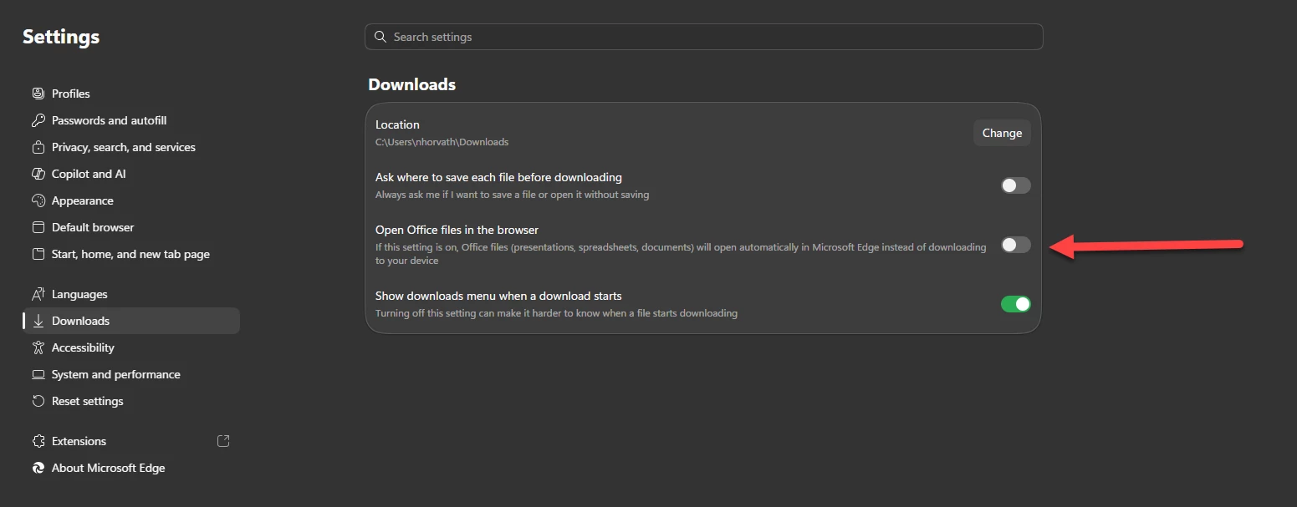The image size is (1297, 507).
Task: Click the Appearance palette icon
Action: pos(38,200)
